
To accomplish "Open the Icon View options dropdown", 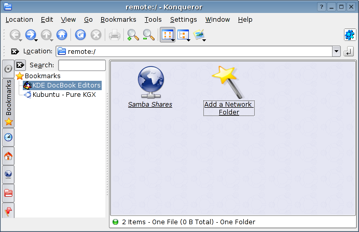I will [173, 40].
